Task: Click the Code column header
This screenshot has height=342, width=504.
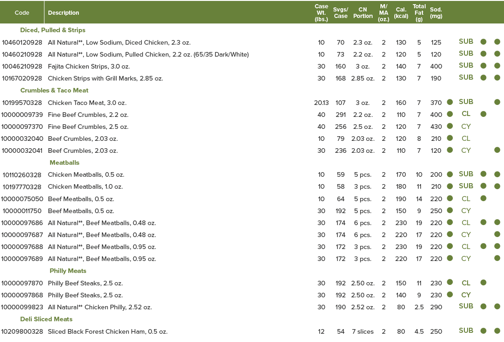Action: [22, 13]
